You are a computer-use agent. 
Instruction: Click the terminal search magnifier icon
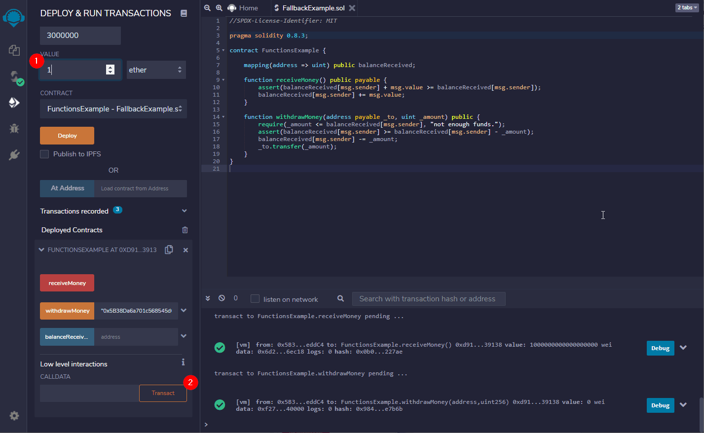pos(340,298)
